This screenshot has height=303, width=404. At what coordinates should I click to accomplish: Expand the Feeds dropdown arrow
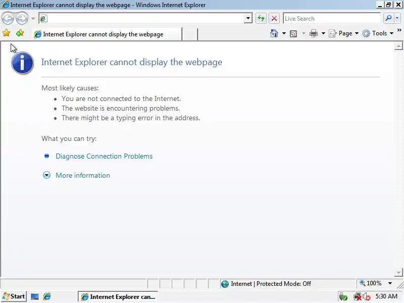coord(304,33)
